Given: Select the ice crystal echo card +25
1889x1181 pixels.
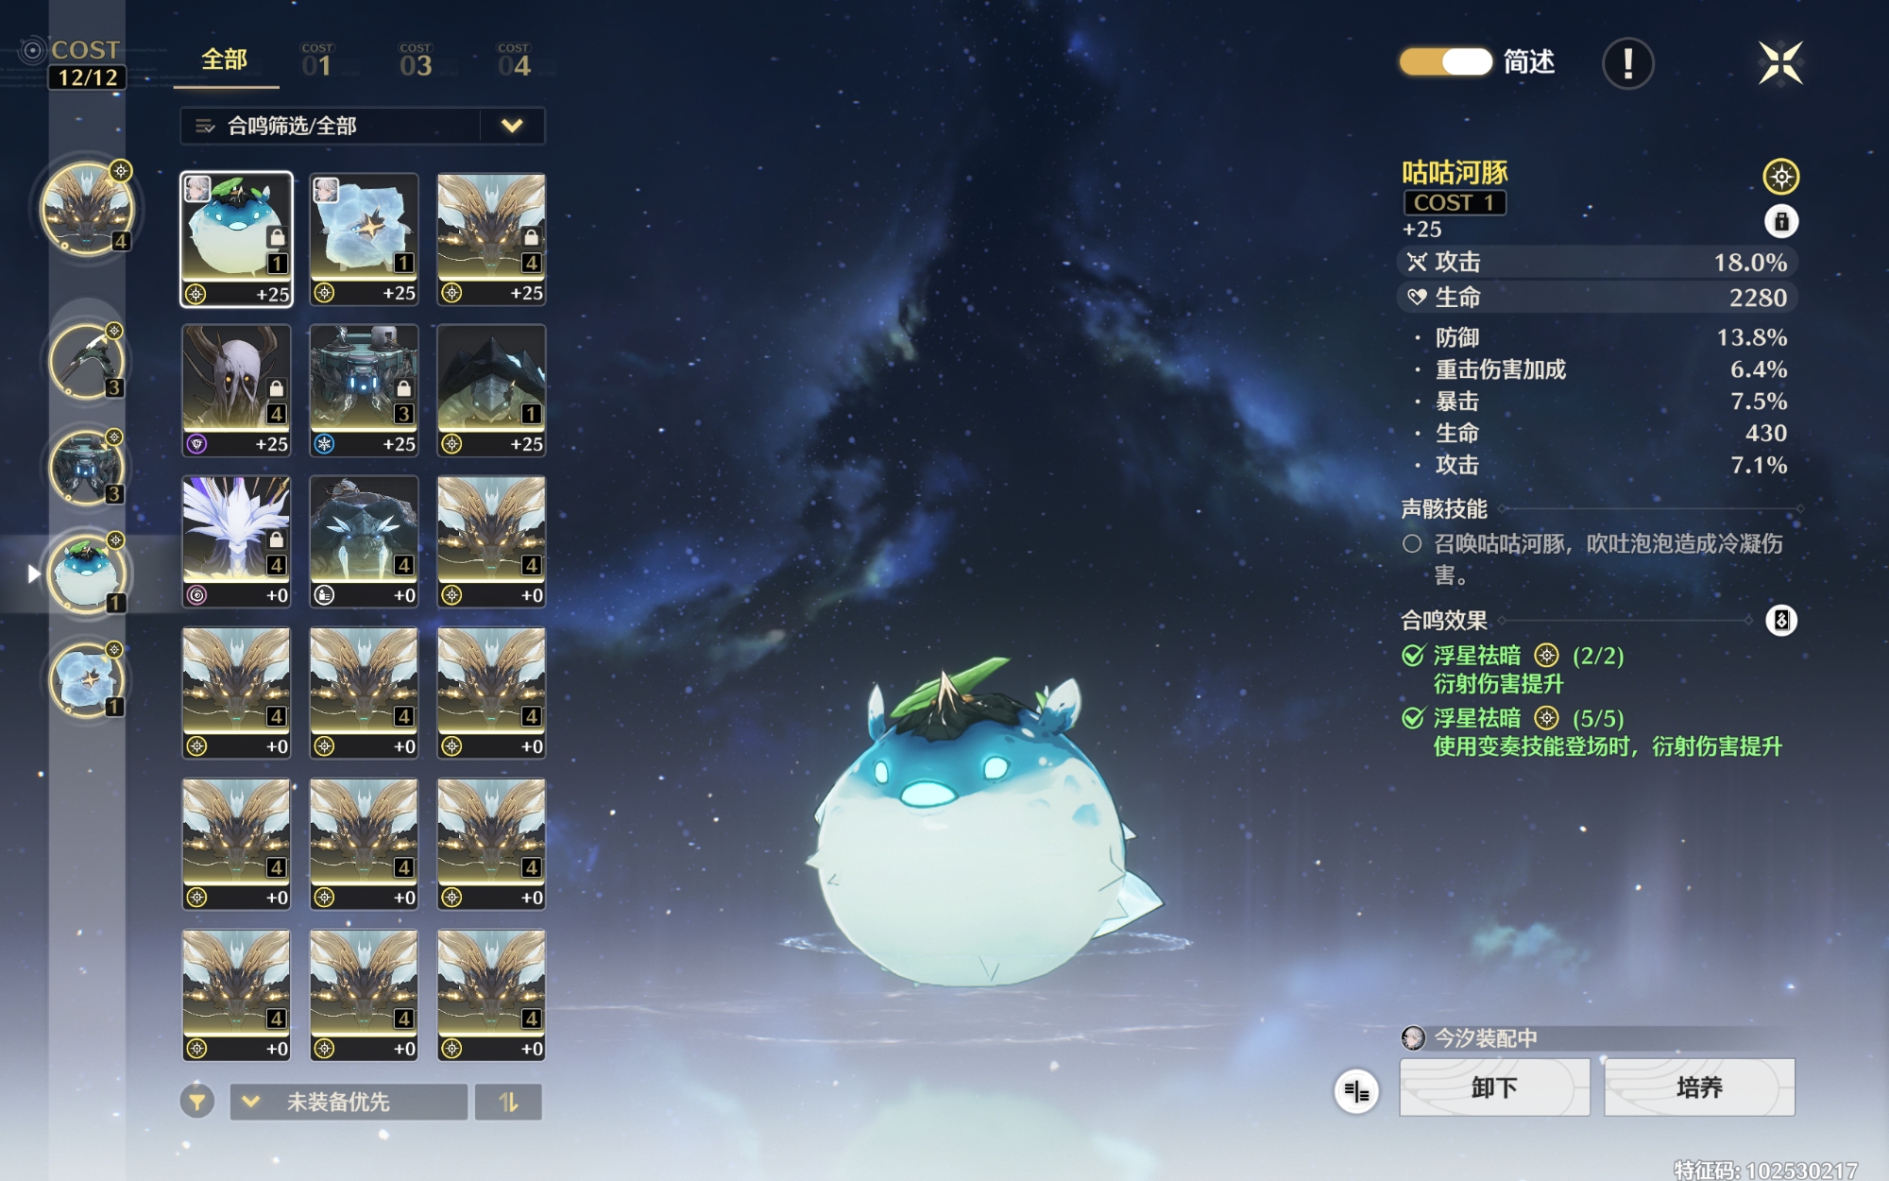Looking at the screenshot, I should [364, 239].
